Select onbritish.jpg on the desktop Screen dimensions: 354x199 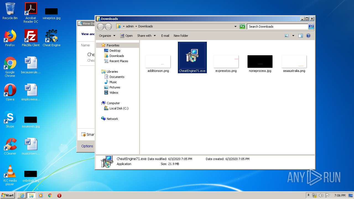coord(31,176)
